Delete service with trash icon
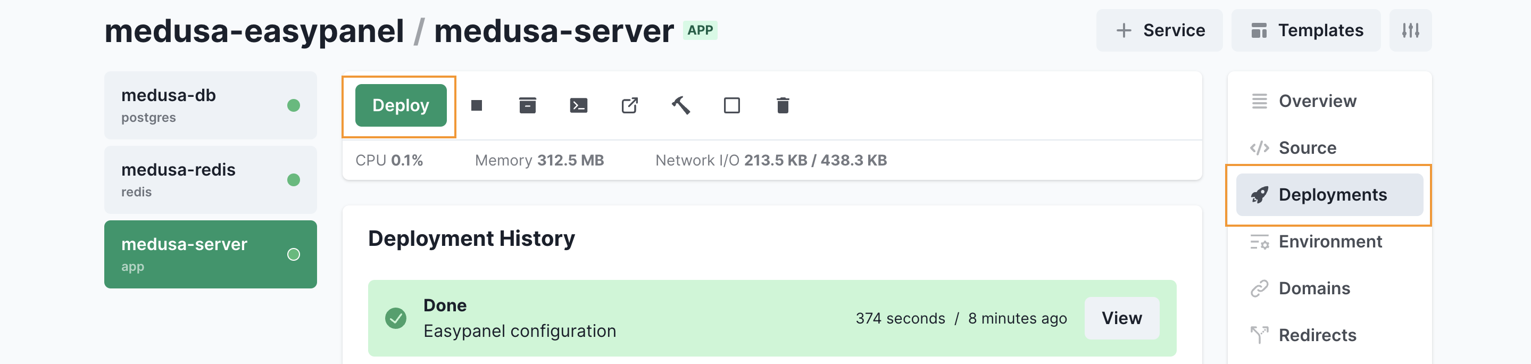Viewport: 1531px width, 364px height. [x=783, y=105]
